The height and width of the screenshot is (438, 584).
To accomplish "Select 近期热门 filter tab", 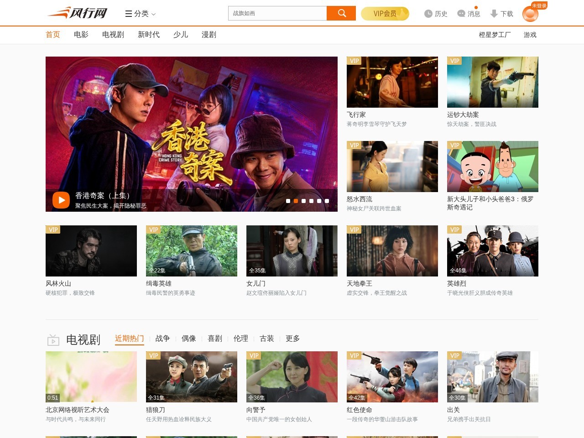I will 130,339.
